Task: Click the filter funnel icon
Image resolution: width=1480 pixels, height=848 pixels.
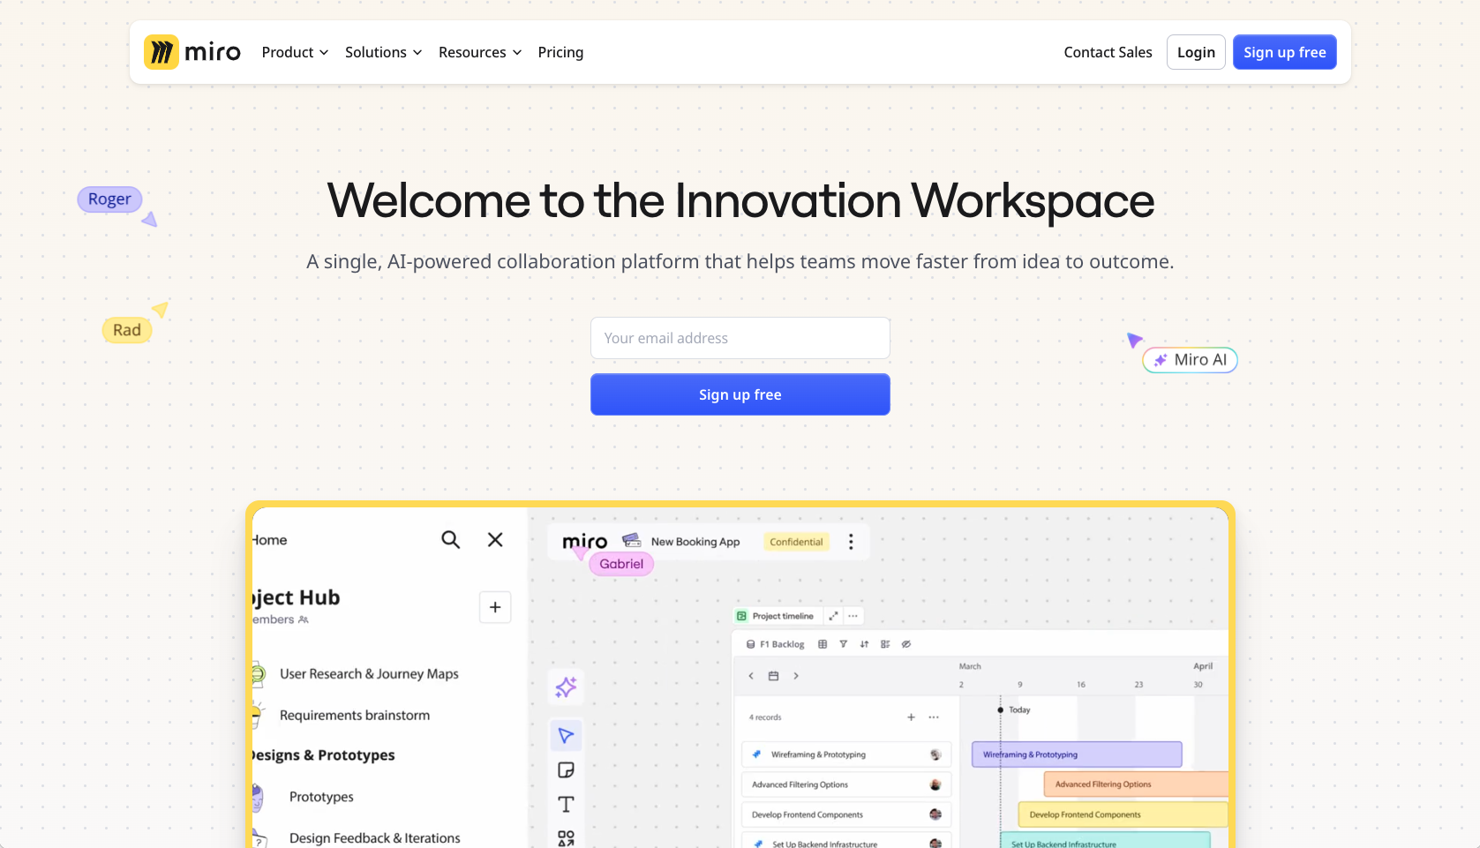Action: pos(844,644)
